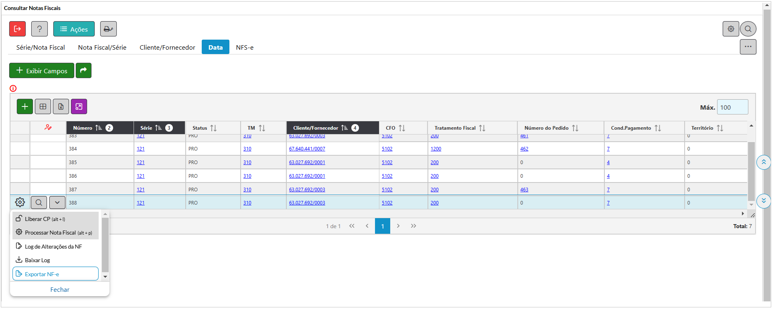Click the table columns layout icon
The height and width of the screenshot is (309, 772).
[43, 106]
